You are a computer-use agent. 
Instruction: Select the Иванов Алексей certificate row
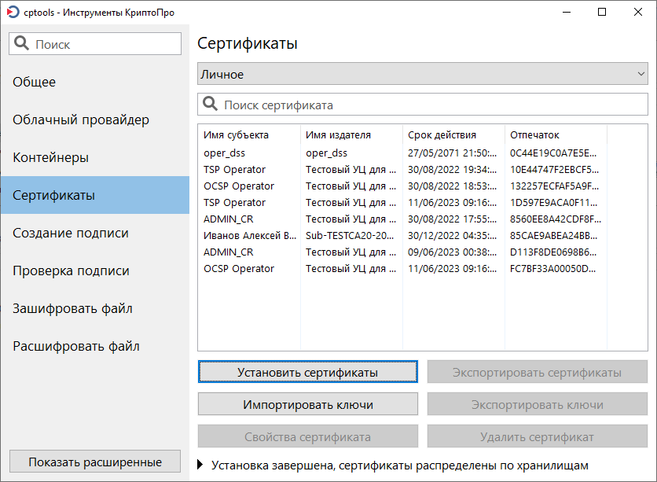[x=402, y=236]
